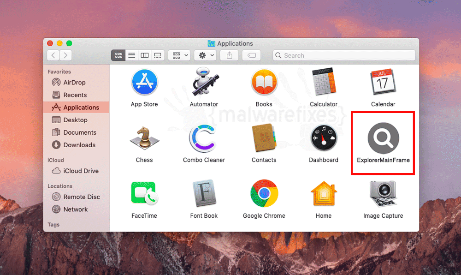Select the Font Book app icon
The image size is (461, 275).
tap(204, 193)
